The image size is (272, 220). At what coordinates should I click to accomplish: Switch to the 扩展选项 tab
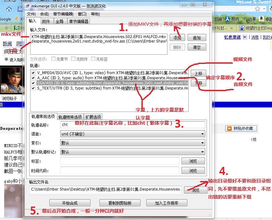pyautogui.click(x=93, y=117)
